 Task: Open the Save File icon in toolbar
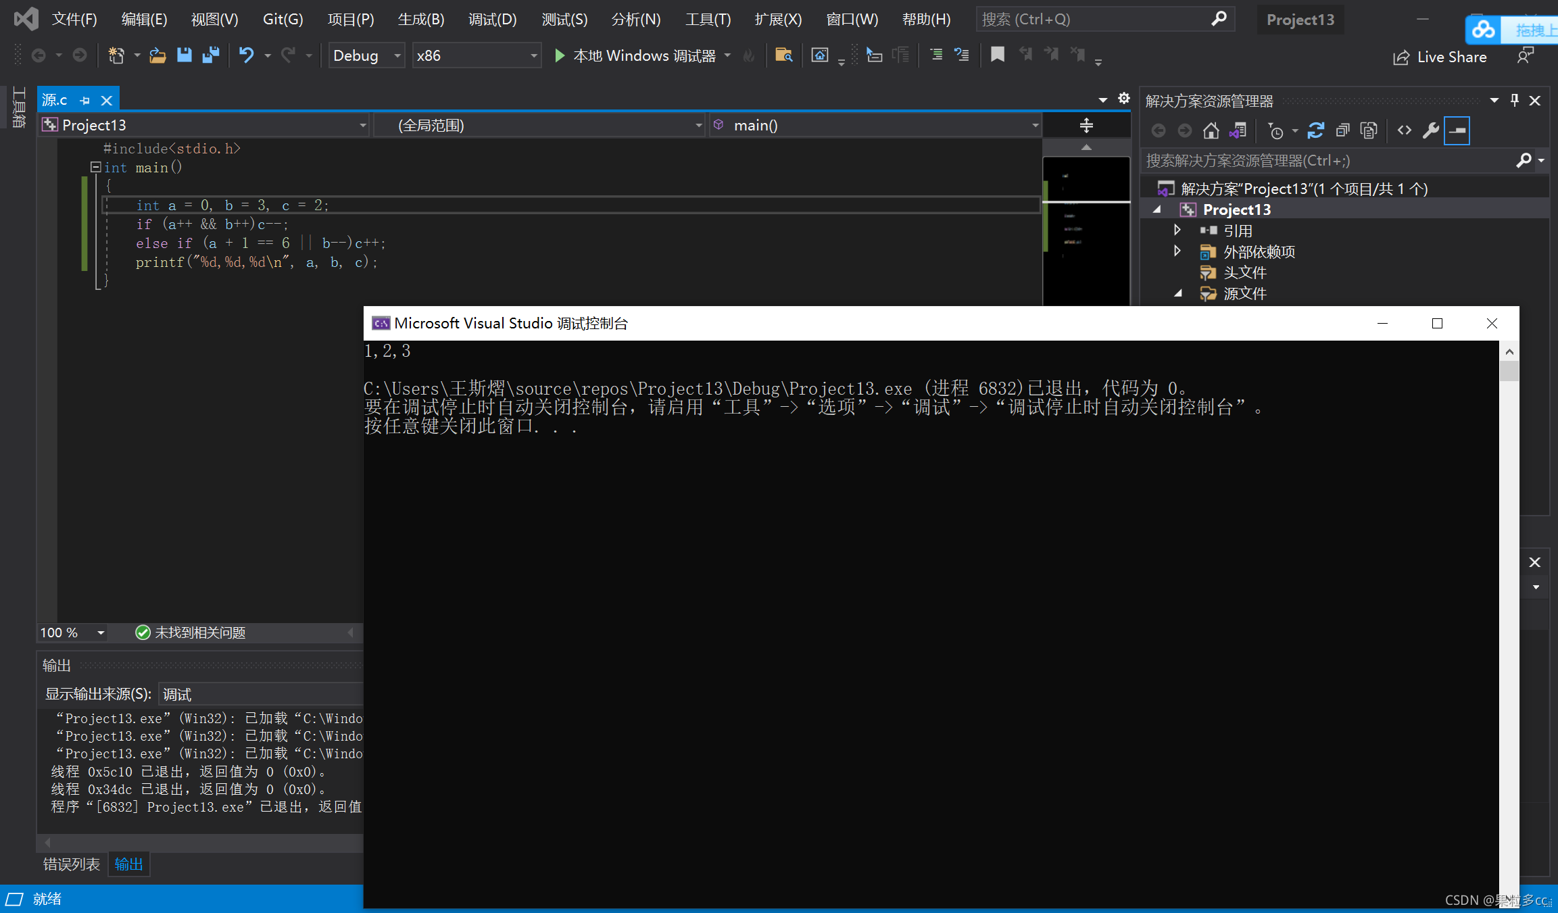pyautogui.click(x=187, y=57)
